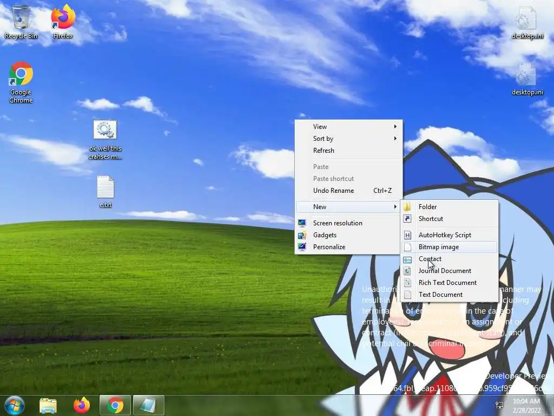Select the 'ok well this crahses m...' file icon
Image resolution: width=554 pixels, height=416 pixels.
105,140
